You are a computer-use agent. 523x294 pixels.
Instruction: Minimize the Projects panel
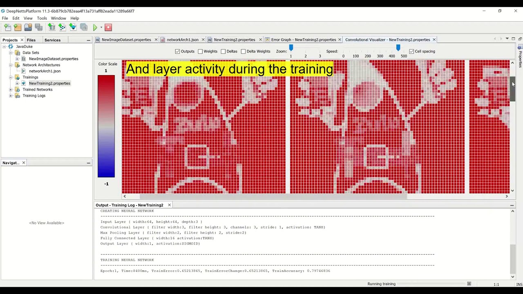point(88,40)
